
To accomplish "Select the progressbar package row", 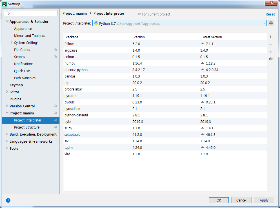I will (165, 89).
